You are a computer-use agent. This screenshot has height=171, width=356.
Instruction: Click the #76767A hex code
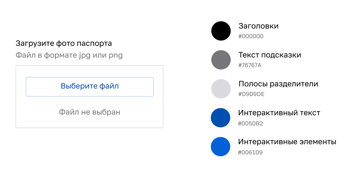(x=250, y=65)
